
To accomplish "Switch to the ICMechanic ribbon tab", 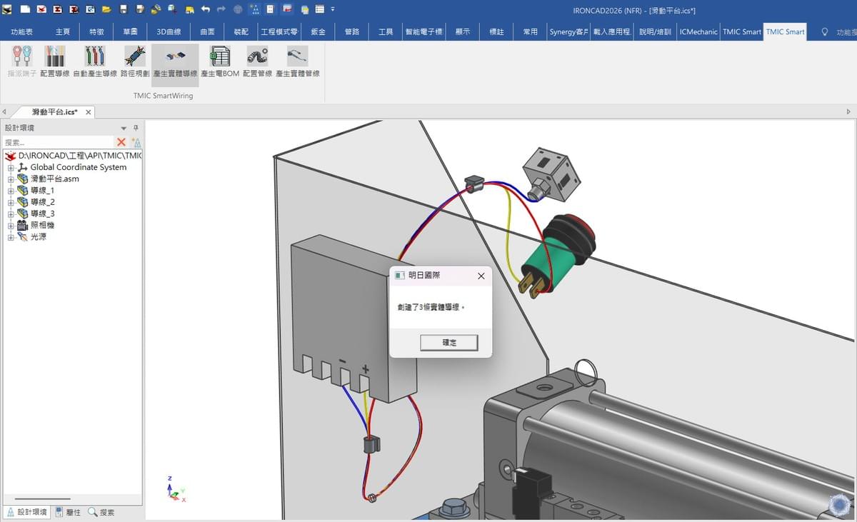I will coord(698,32).
